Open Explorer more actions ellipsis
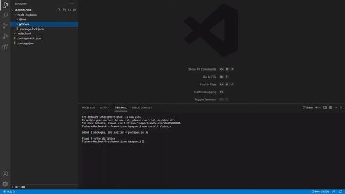The width and height of the screenshot is (345, 194). click(73, 4)
